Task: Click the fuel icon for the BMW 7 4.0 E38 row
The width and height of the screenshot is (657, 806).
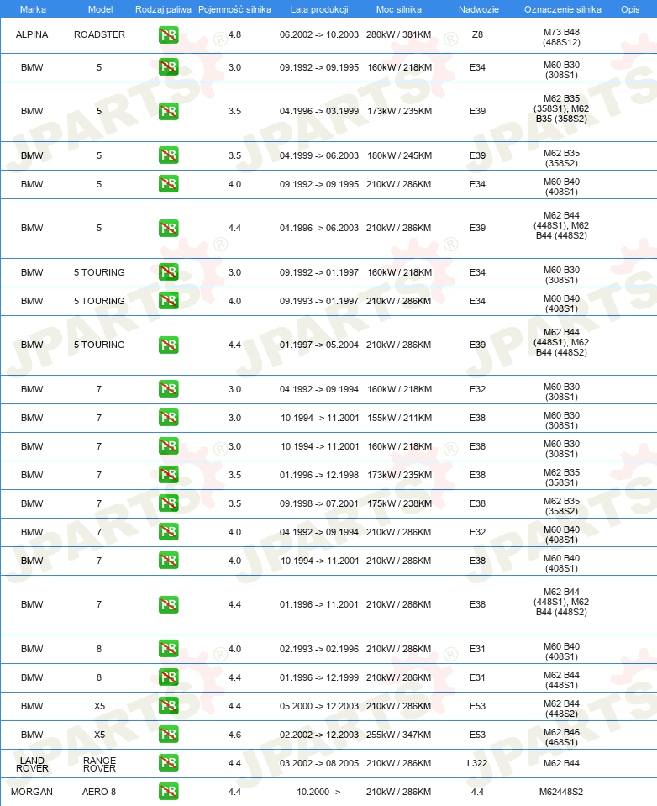Action: tap(169, 561)
